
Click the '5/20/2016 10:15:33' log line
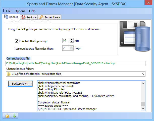pos(67,109)
